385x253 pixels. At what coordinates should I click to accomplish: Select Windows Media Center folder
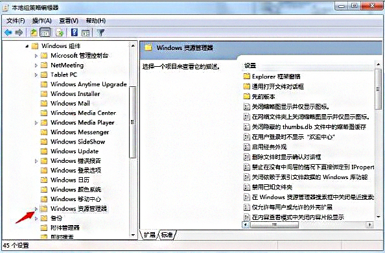click(83, 113)
